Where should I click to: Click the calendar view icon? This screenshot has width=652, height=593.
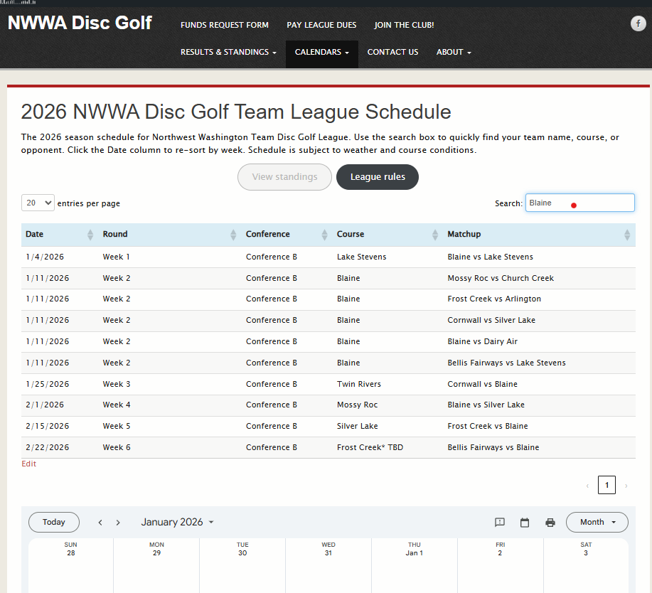coord(525,523)
